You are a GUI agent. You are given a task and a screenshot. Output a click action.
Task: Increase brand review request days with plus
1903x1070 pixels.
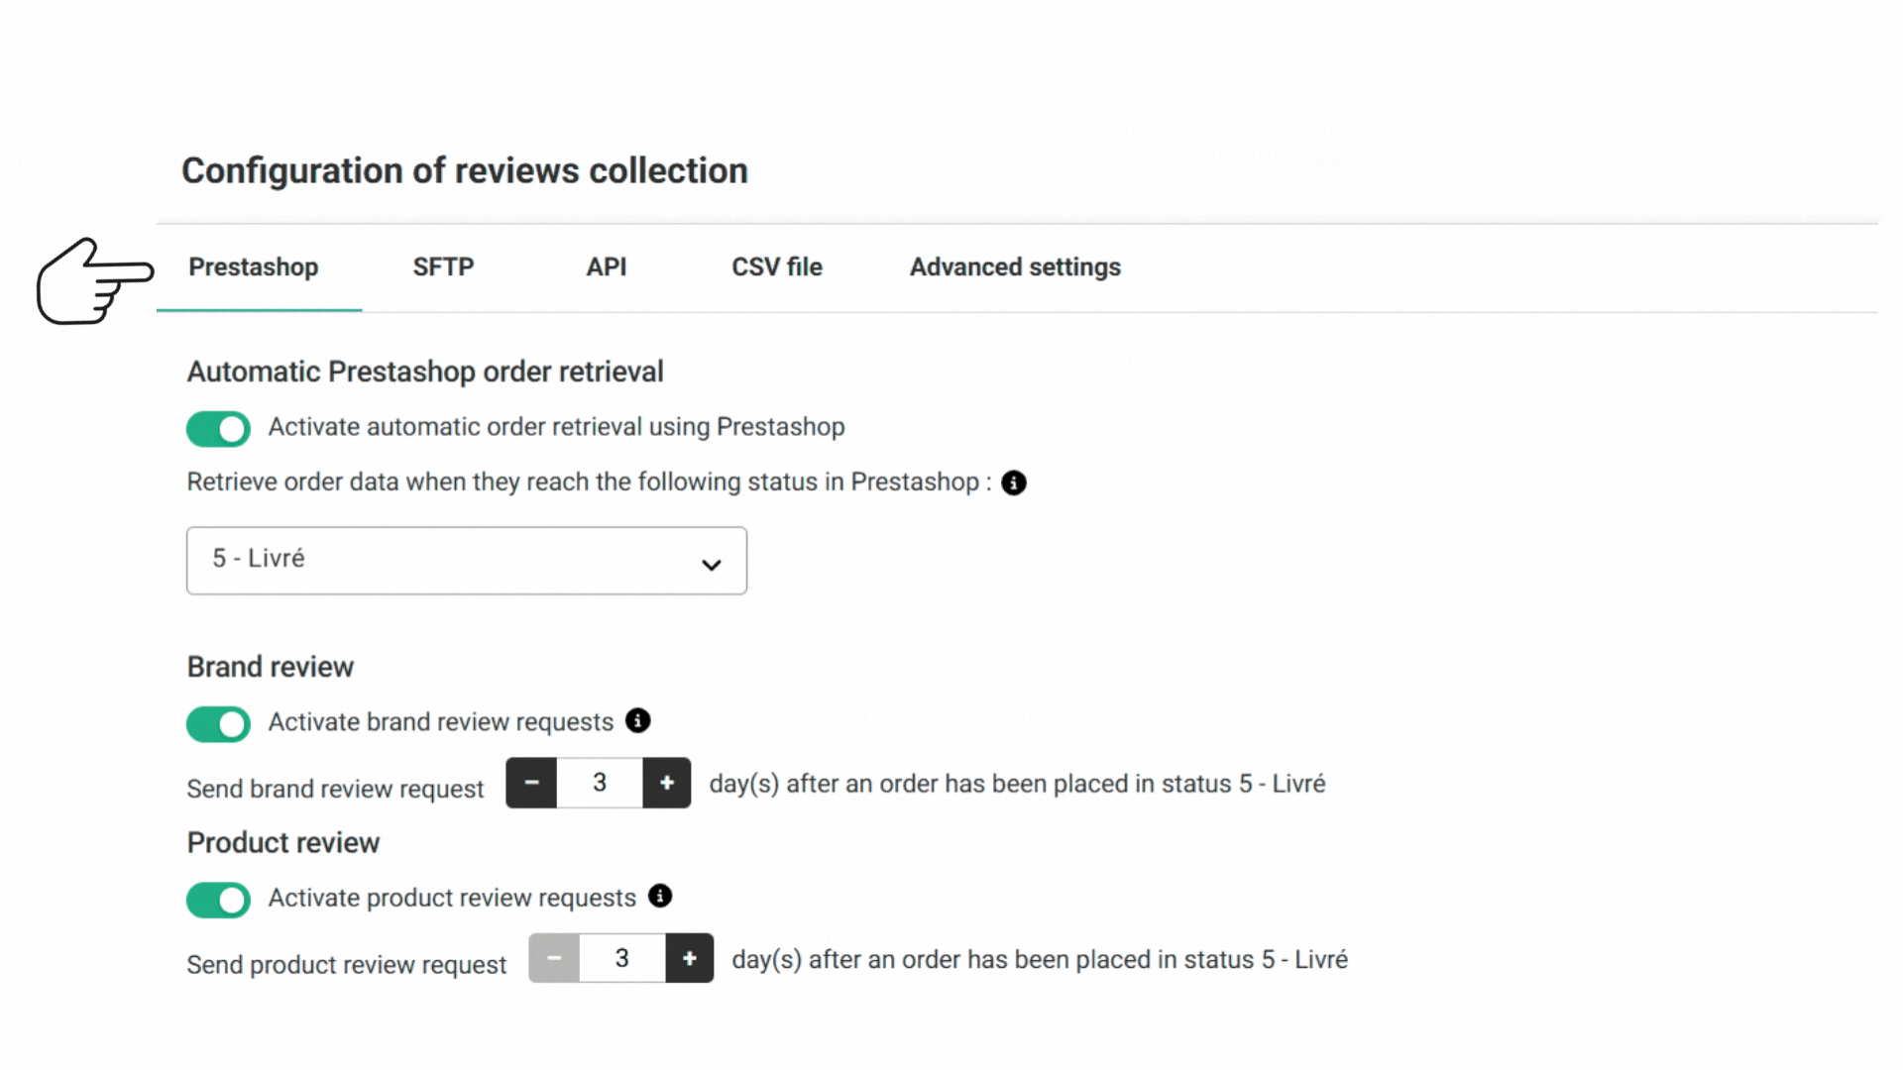coord(667,783)
